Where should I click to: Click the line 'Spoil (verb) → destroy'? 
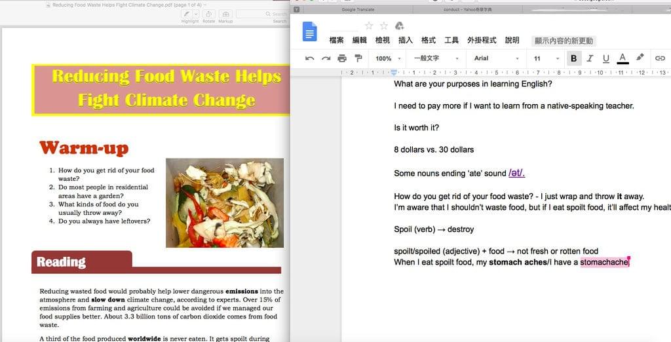434,229
